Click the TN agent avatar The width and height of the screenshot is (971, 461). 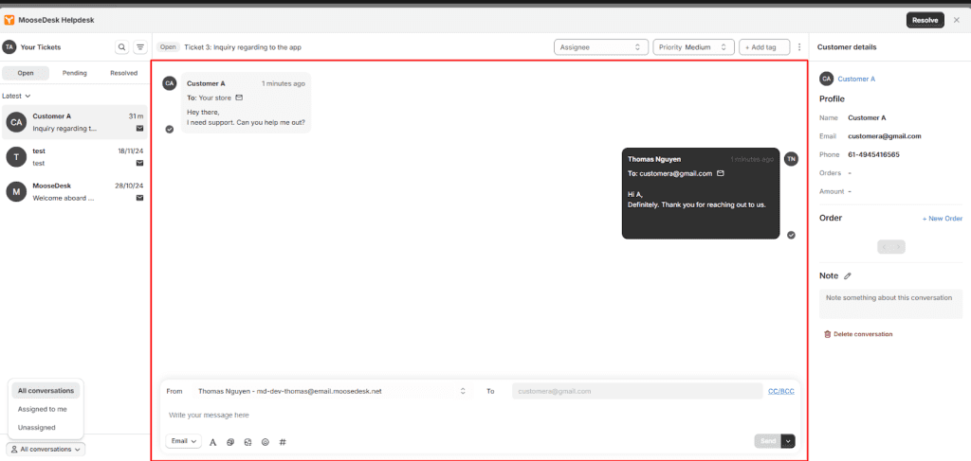(791, 159)
